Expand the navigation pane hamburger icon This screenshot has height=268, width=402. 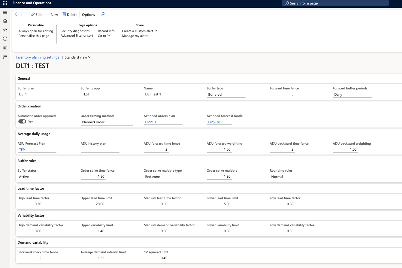[5, 12]
